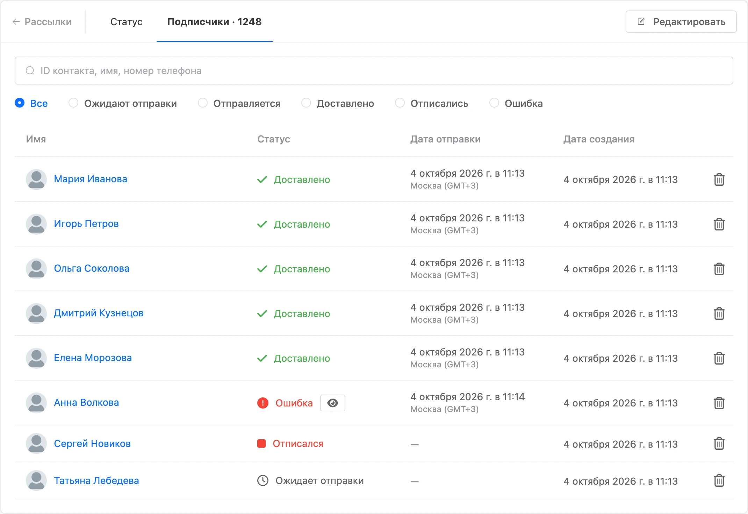This screenshot has width=748, height=514.
Task: Click trash icon for Анна Волкова
Action: click(719, 403)
